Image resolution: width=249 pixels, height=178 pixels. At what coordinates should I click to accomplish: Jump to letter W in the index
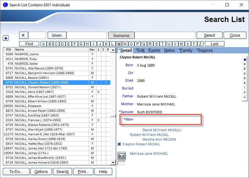[182, 44]
